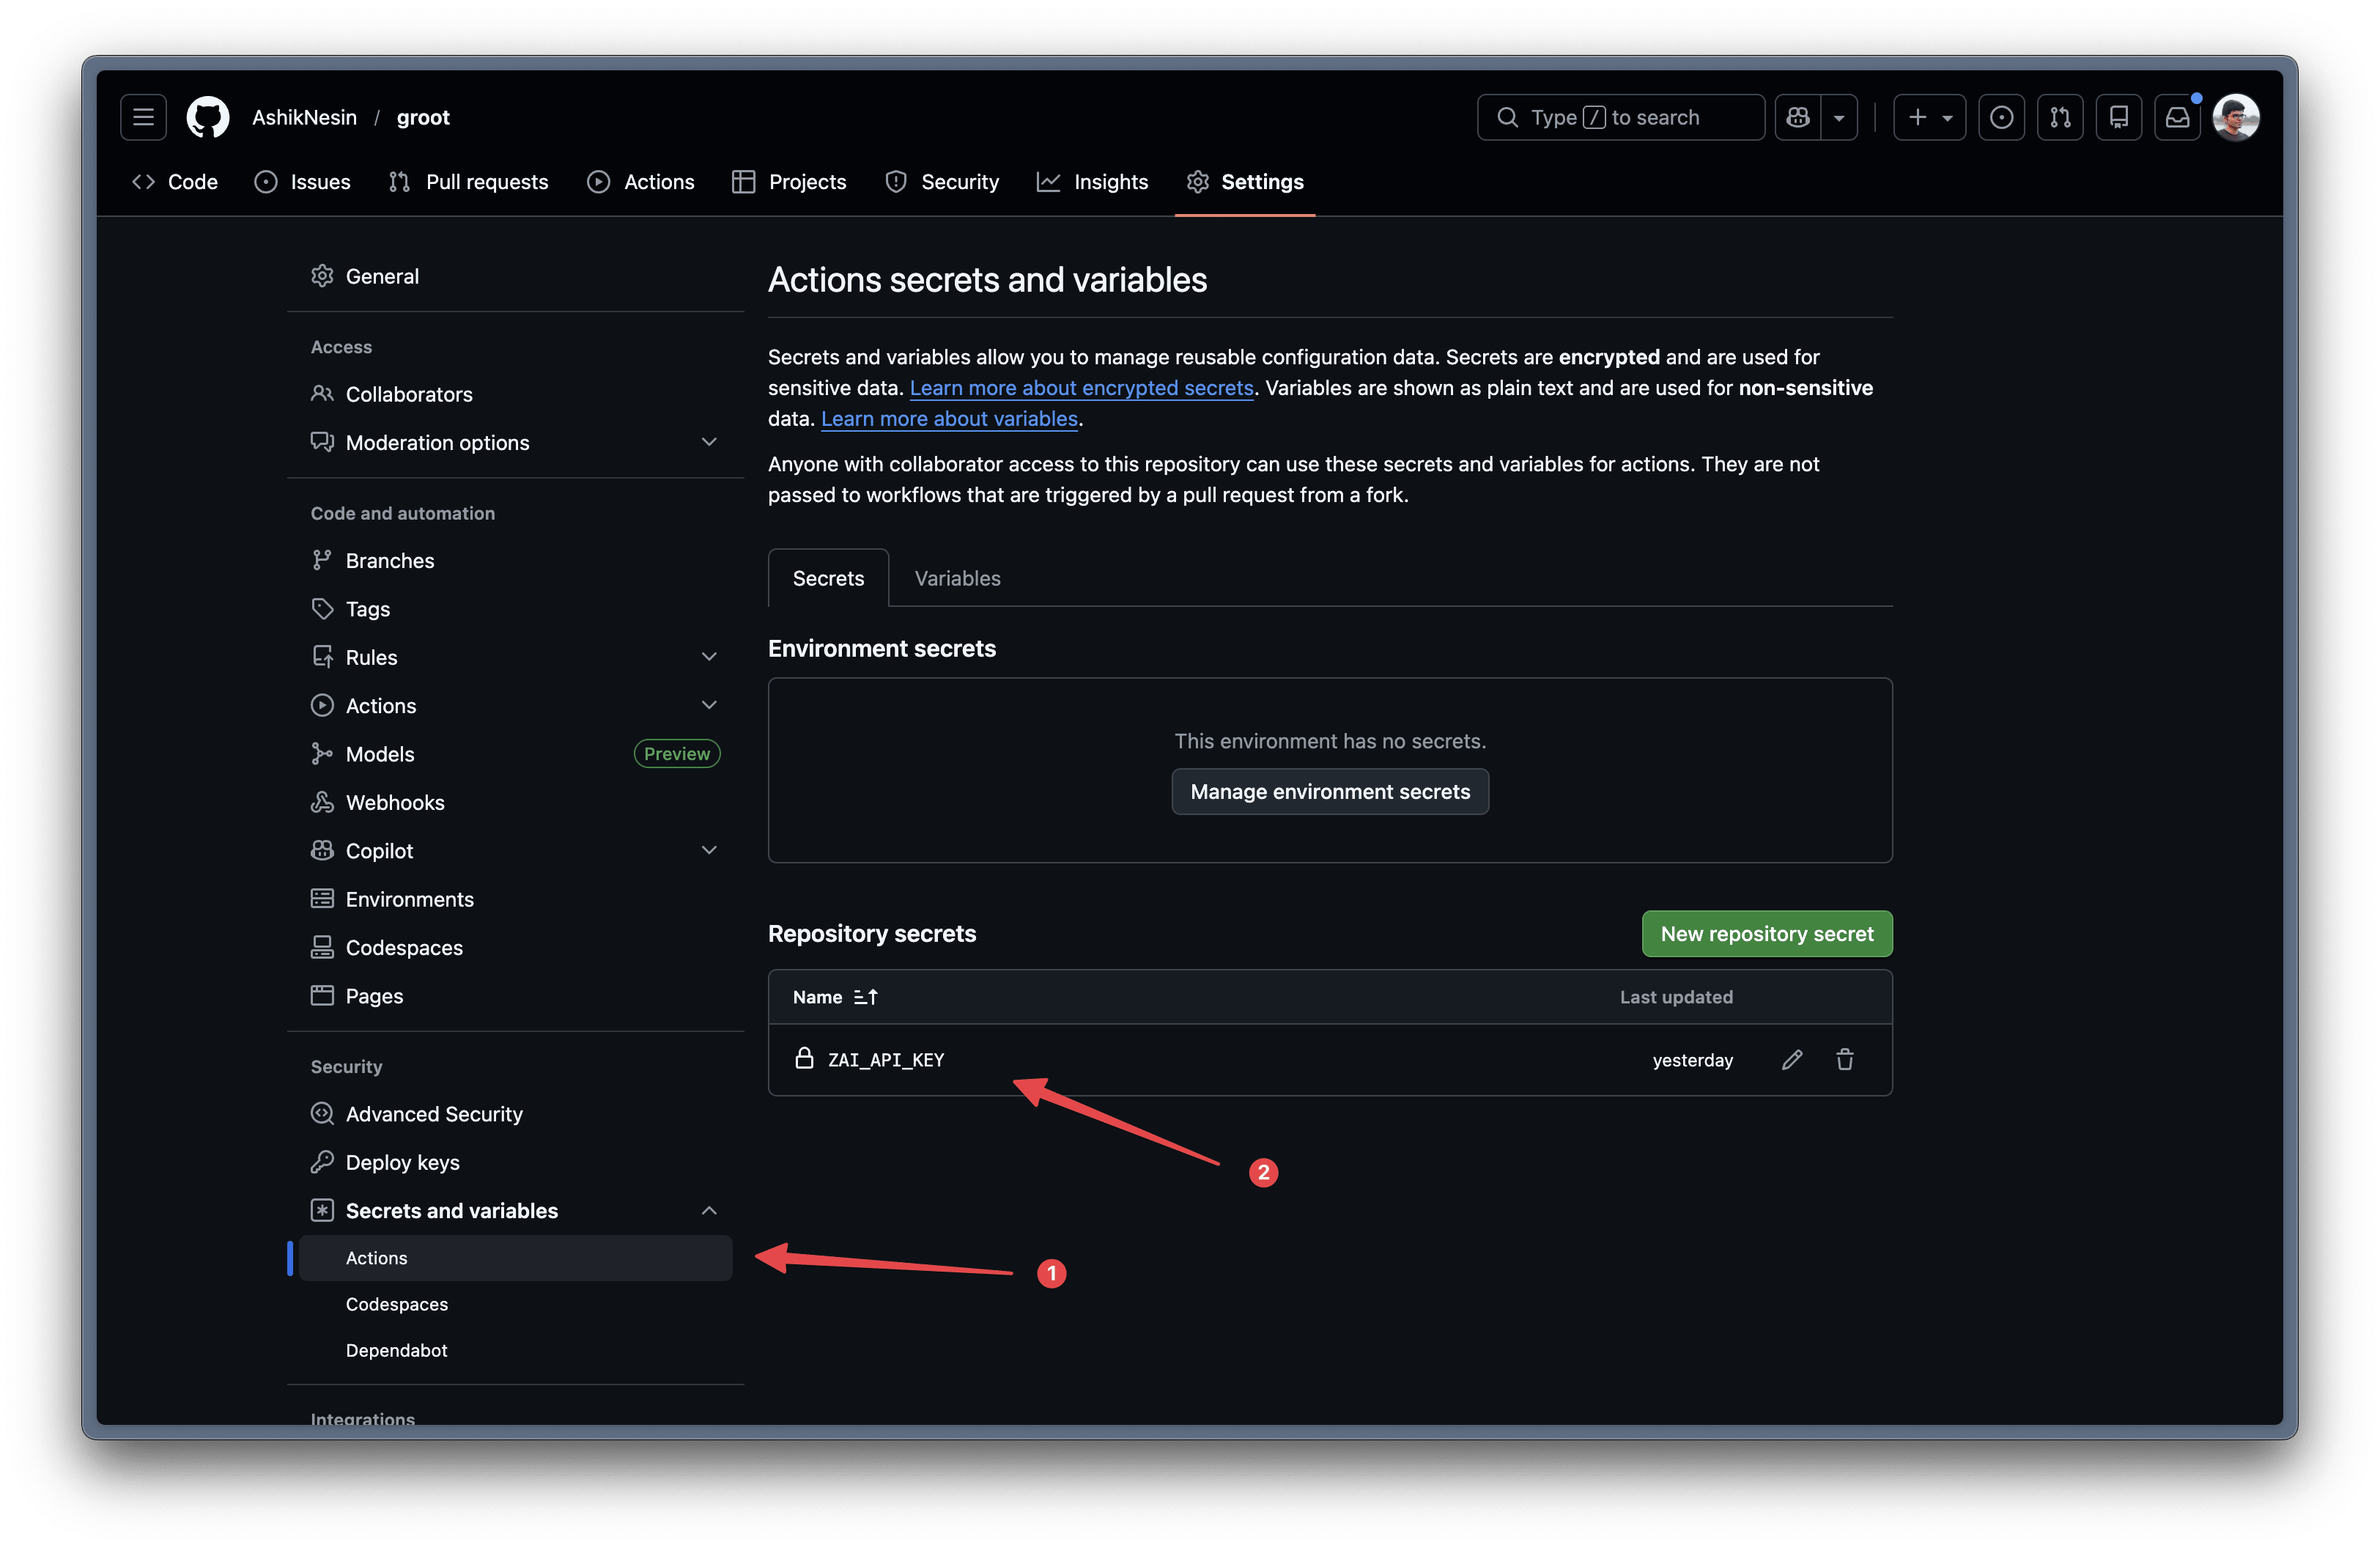Collapse Secrets and variables section

coord(709,1211)
